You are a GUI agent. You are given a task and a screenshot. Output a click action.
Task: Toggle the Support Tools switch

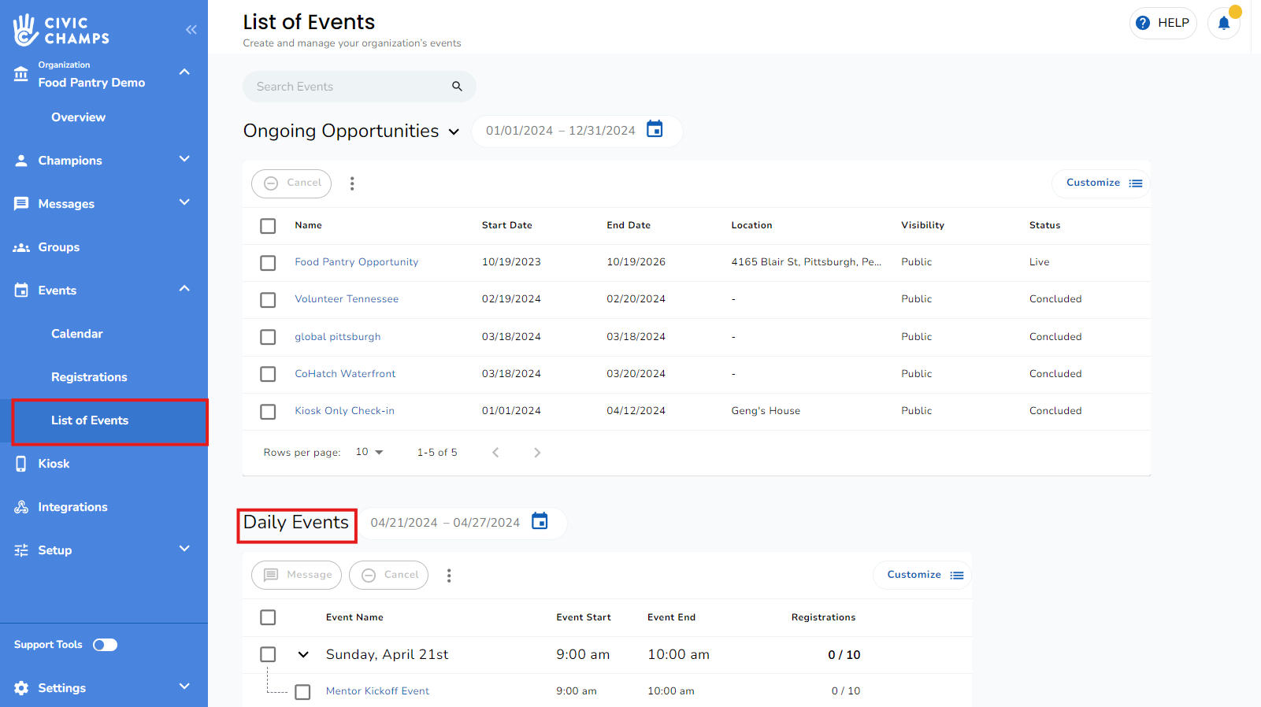pyautogui.click(x=105, y=645)
